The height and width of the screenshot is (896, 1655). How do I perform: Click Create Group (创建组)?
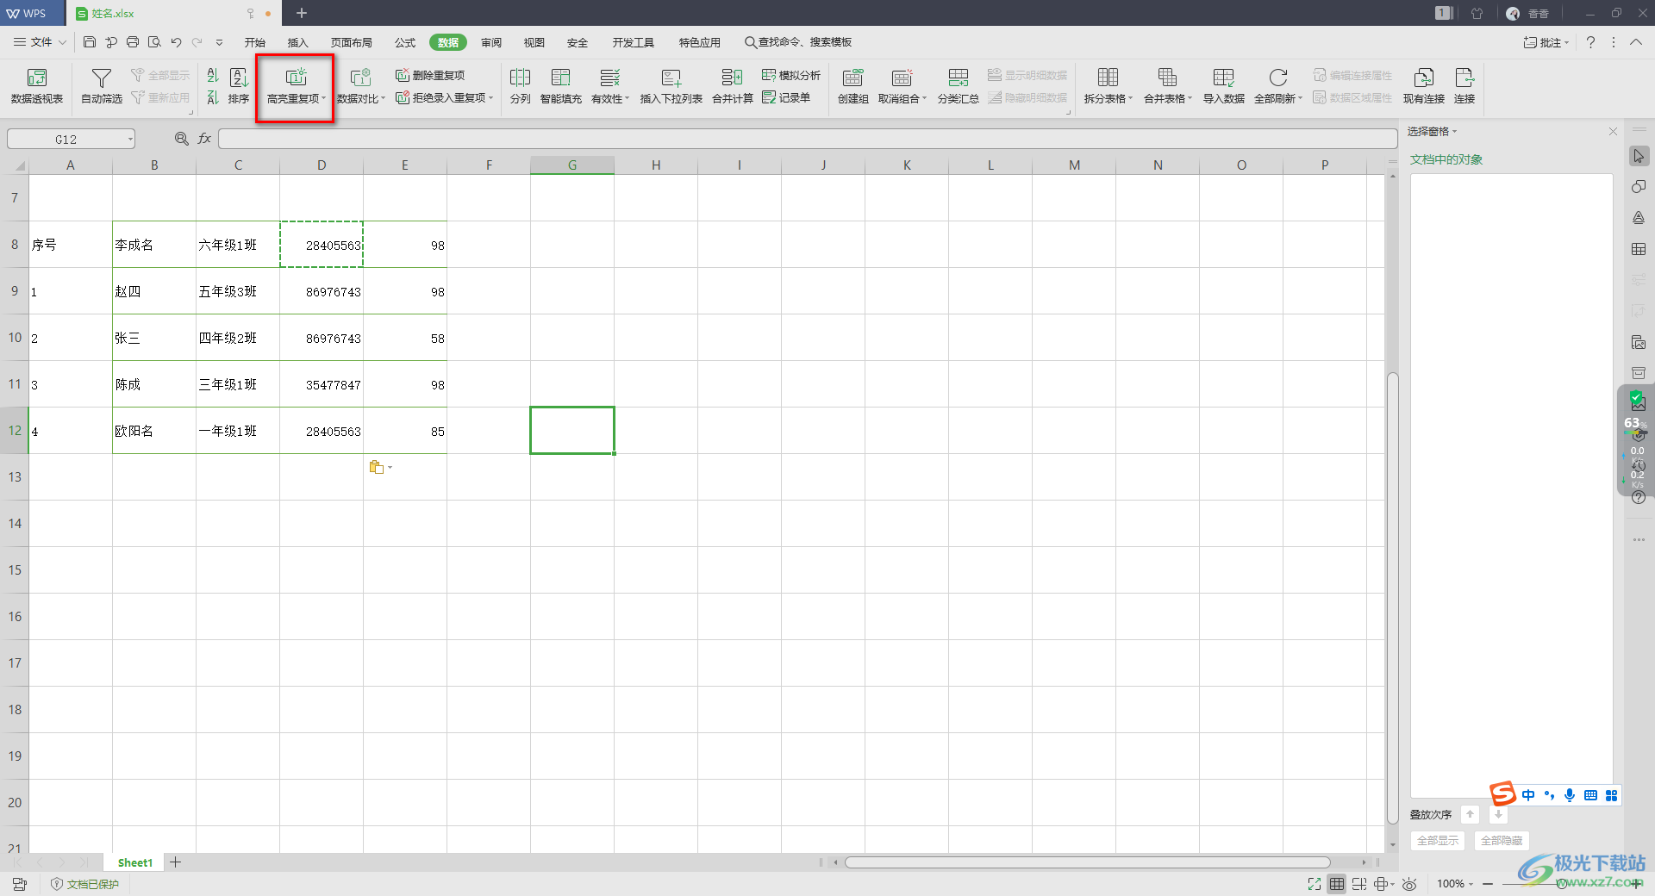click(x=852, y=86)
